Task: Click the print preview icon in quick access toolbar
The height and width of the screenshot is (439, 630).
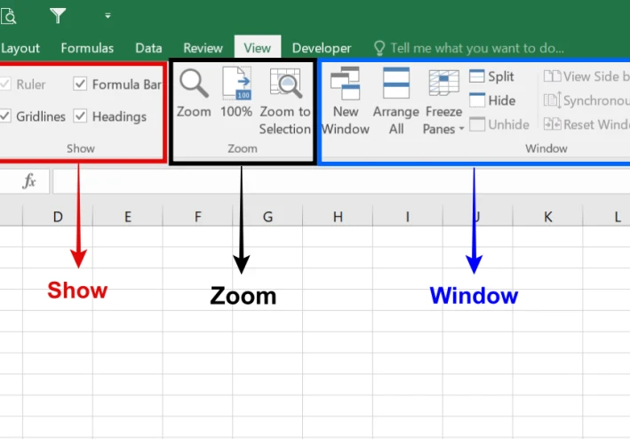Action: [8, 16]
